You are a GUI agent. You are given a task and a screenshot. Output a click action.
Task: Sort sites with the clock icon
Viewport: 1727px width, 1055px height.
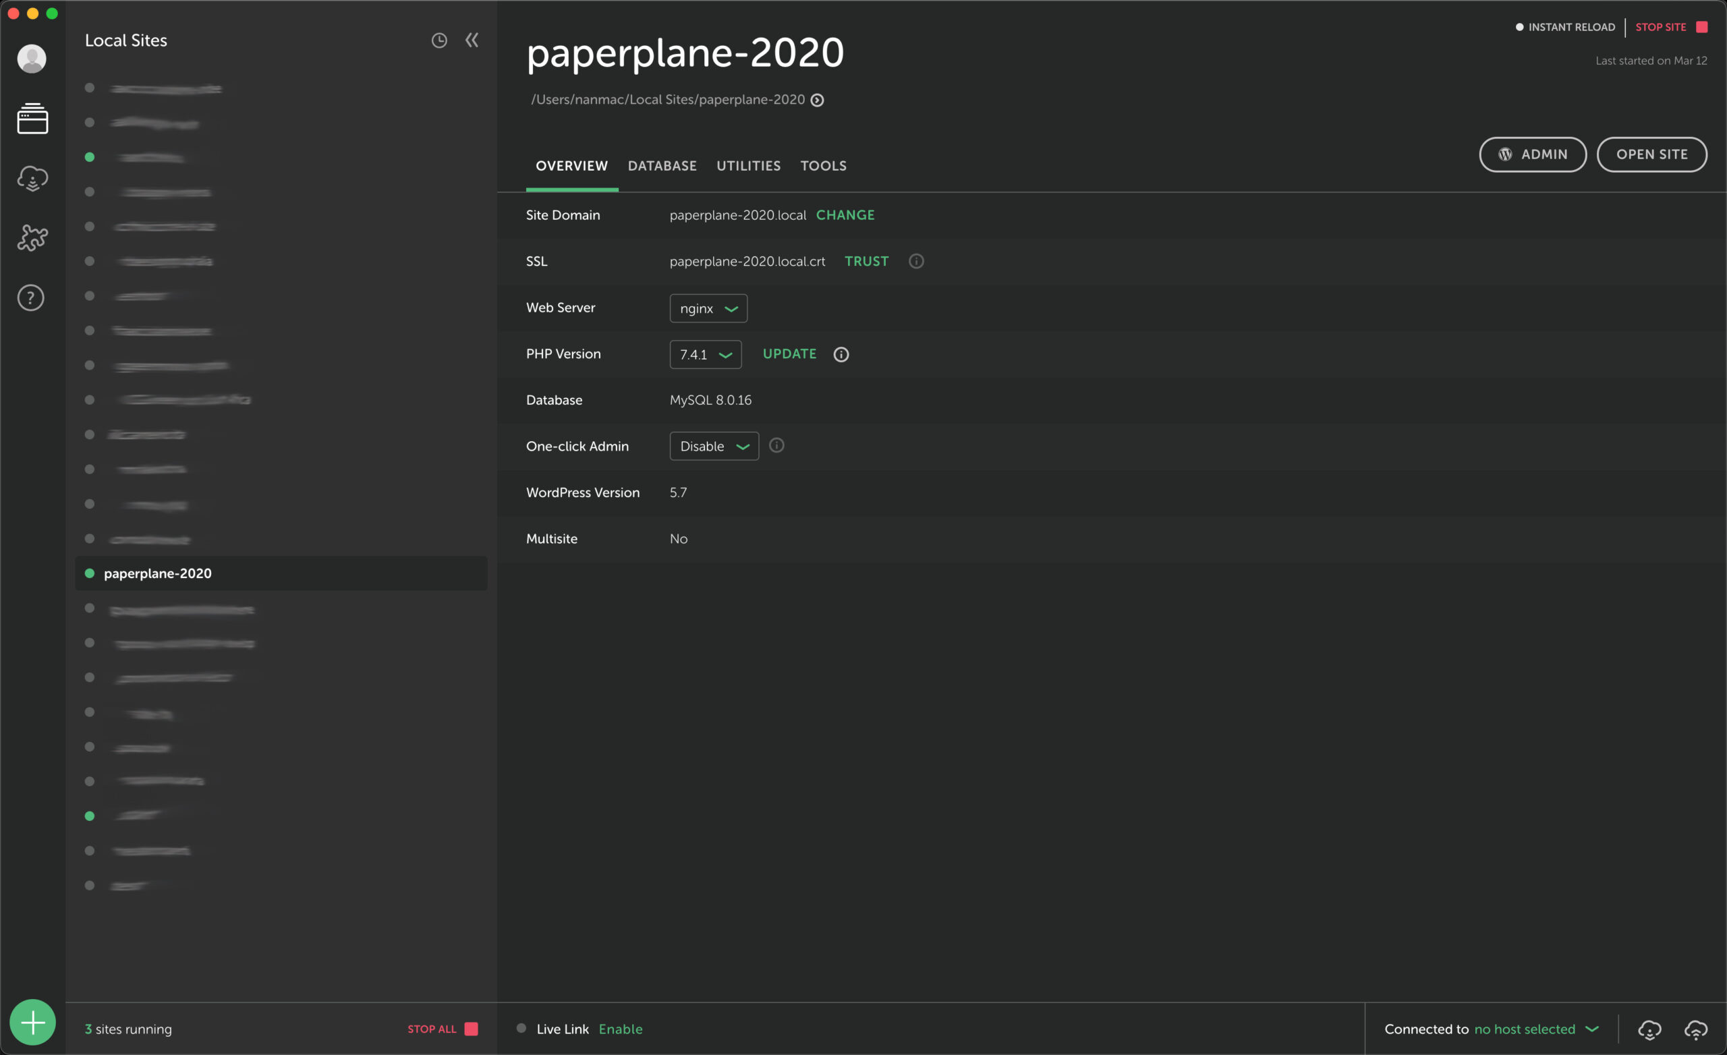click(439, 40)
